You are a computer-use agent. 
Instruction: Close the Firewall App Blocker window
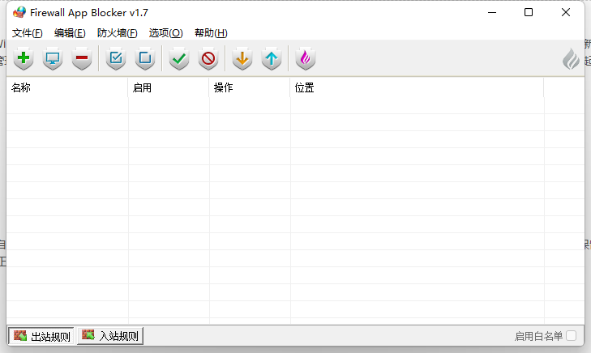(x=565, y=12)
